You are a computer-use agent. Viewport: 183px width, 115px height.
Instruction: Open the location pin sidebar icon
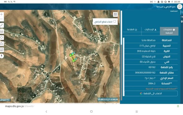[x=182, y=22]
